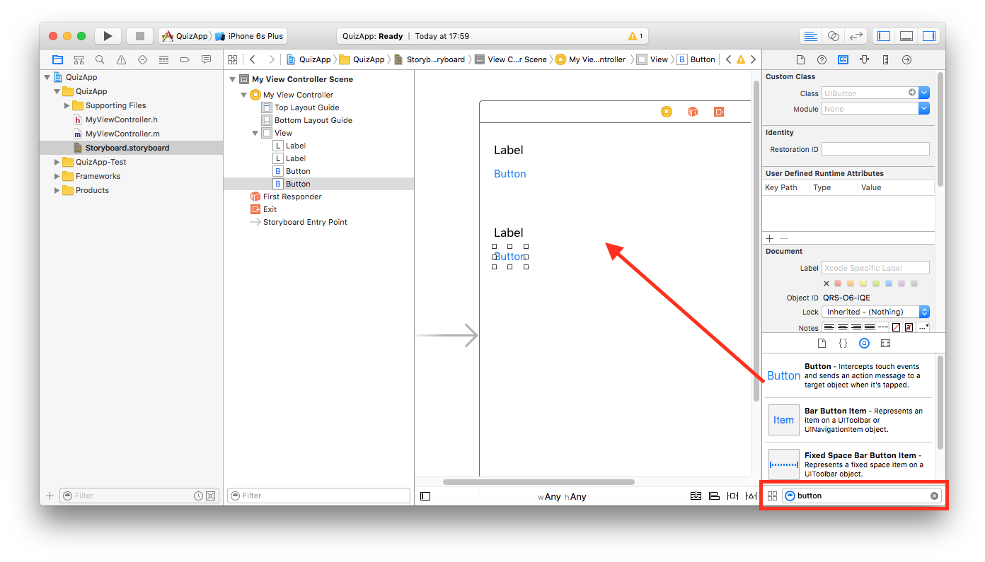Open the Object library
The width and height of the screenshot is (985, 562).
click(864, 344)
